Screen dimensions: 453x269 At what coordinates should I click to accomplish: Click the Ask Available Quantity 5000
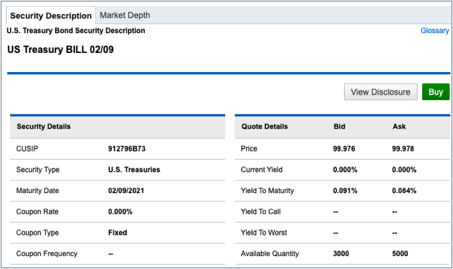tap(400, 254)
